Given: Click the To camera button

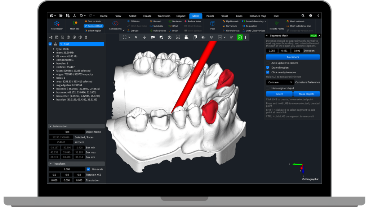Looking at the screenshot, I should [x=293, y=57].
